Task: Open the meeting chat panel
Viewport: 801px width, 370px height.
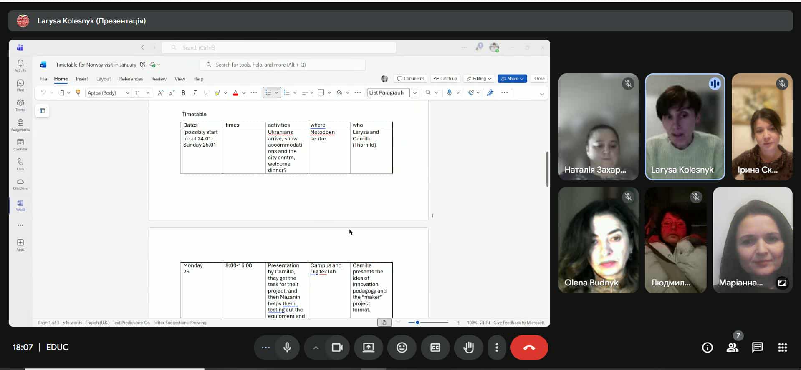Action: point(757,347)
